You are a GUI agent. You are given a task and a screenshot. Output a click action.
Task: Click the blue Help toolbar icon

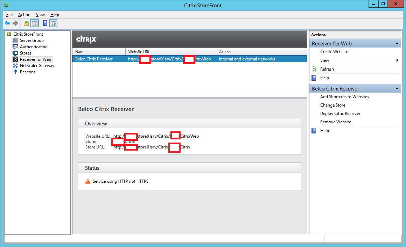(45, 23)
